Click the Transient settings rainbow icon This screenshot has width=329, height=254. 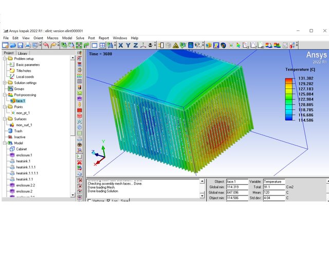tap(268, 45)
